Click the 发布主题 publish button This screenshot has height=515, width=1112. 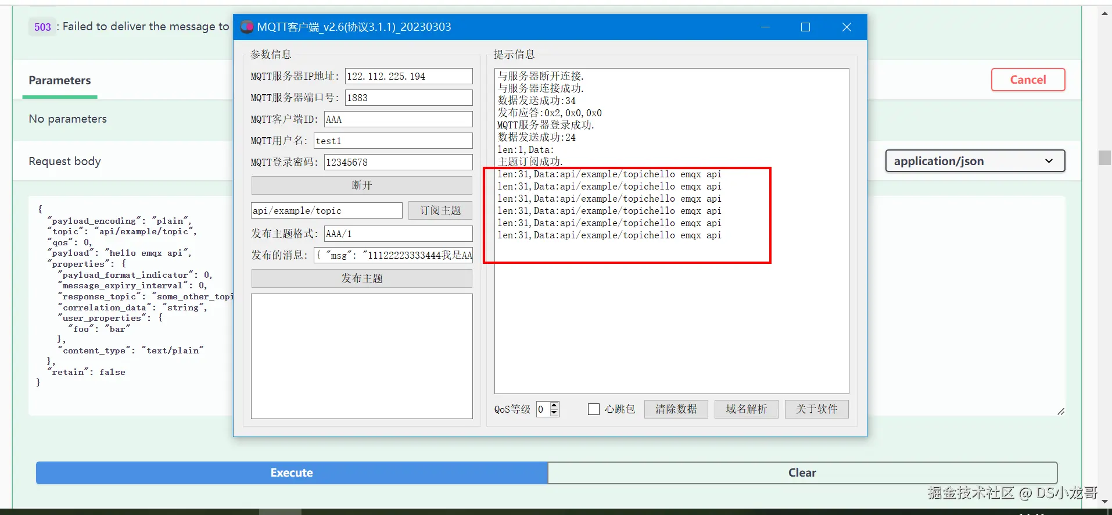(361, 278)
